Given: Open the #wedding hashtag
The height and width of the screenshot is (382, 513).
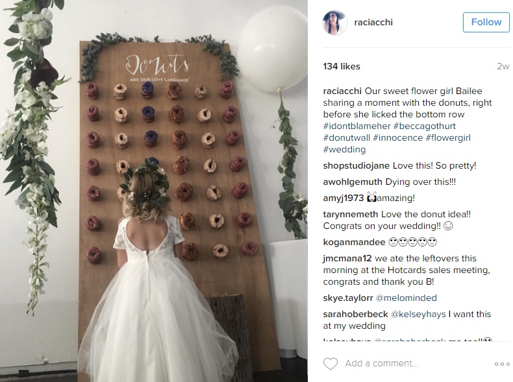Looking at the screenshot, I should [345, 150].
